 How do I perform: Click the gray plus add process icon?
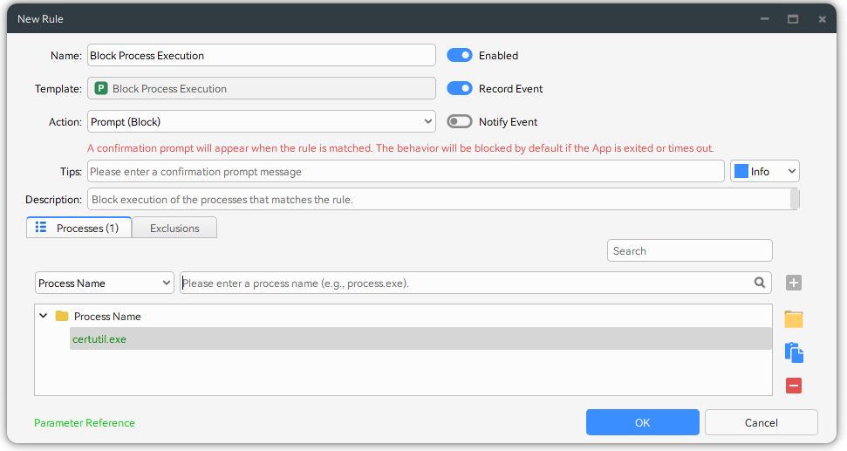[x=793, y=283]
